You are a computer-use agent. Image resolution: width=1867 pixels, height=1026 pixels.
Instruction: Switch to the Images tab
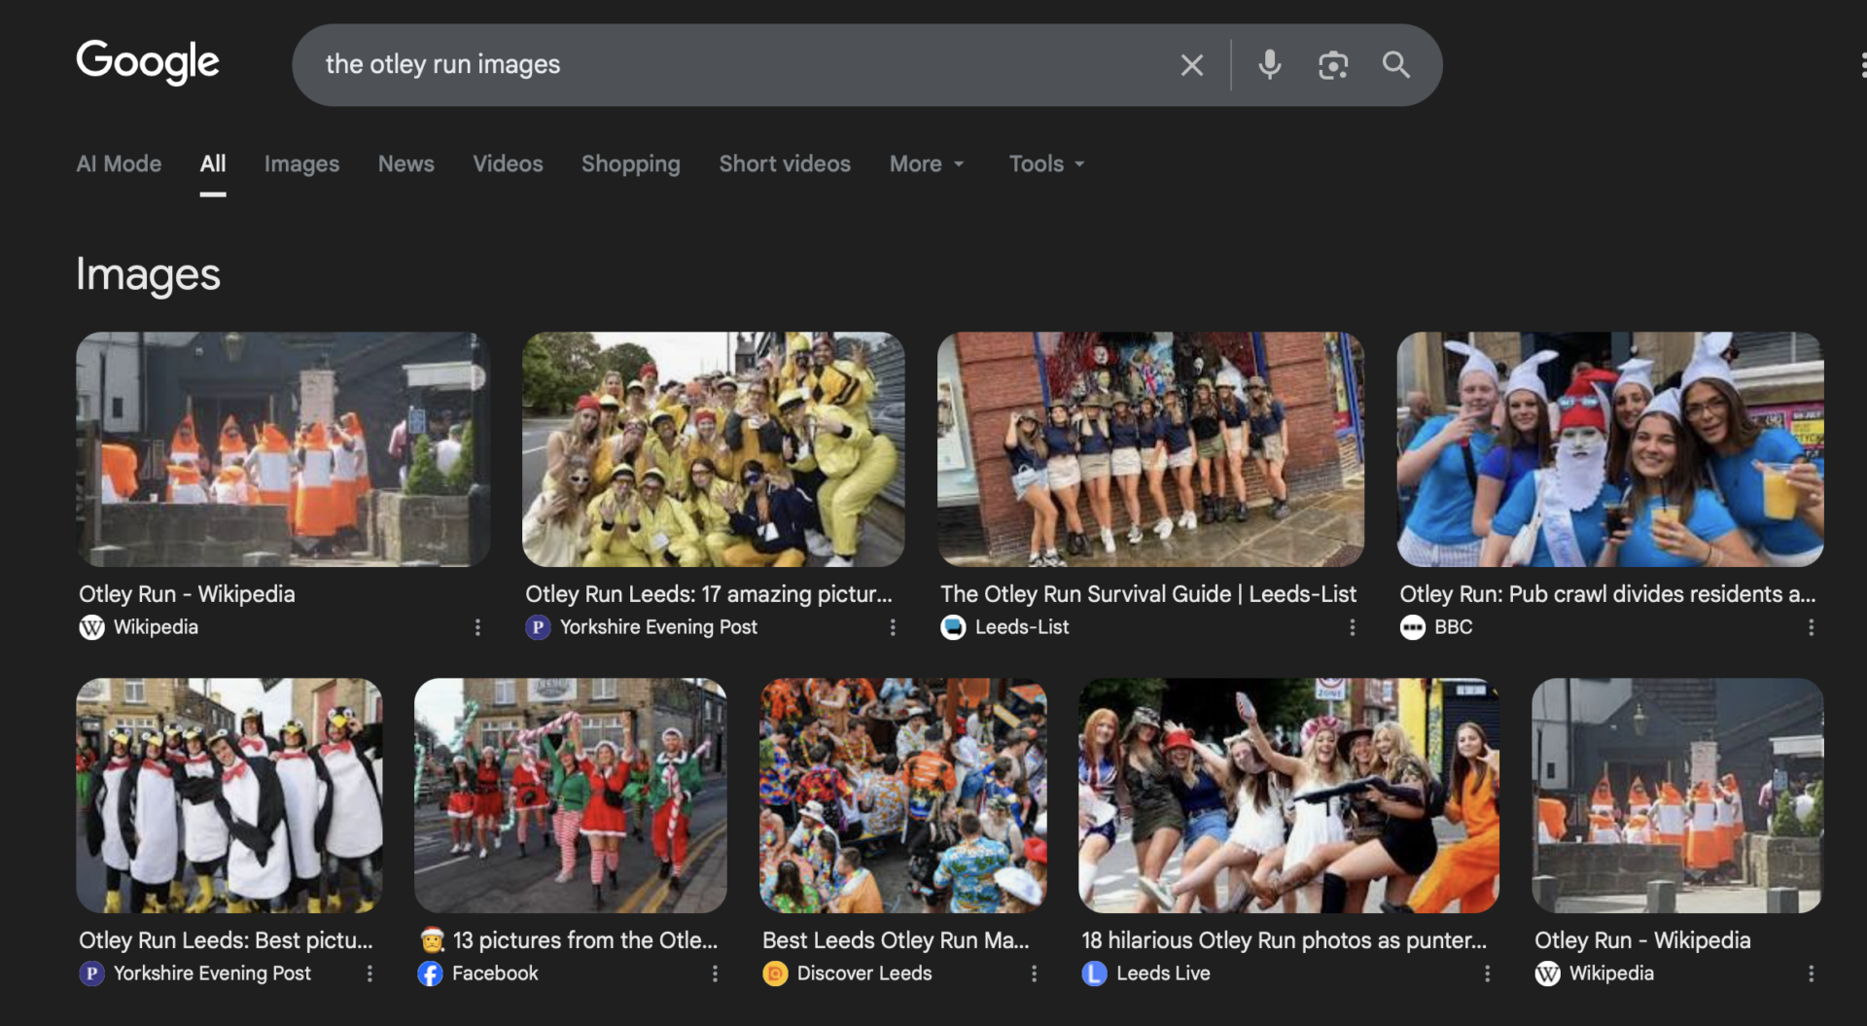click(x=301, y=164)
